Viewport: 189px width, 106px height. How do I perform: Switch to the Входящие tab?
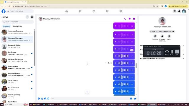point(6,26)
